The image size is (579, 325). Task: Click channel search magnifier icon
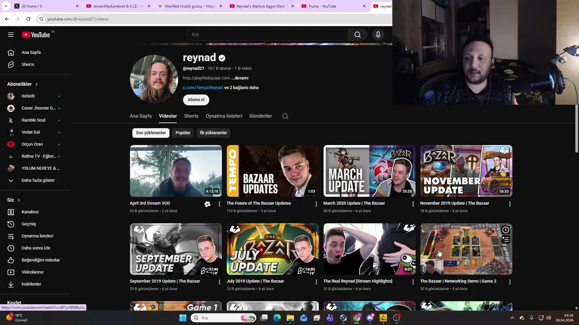click(x=285, y=116)
